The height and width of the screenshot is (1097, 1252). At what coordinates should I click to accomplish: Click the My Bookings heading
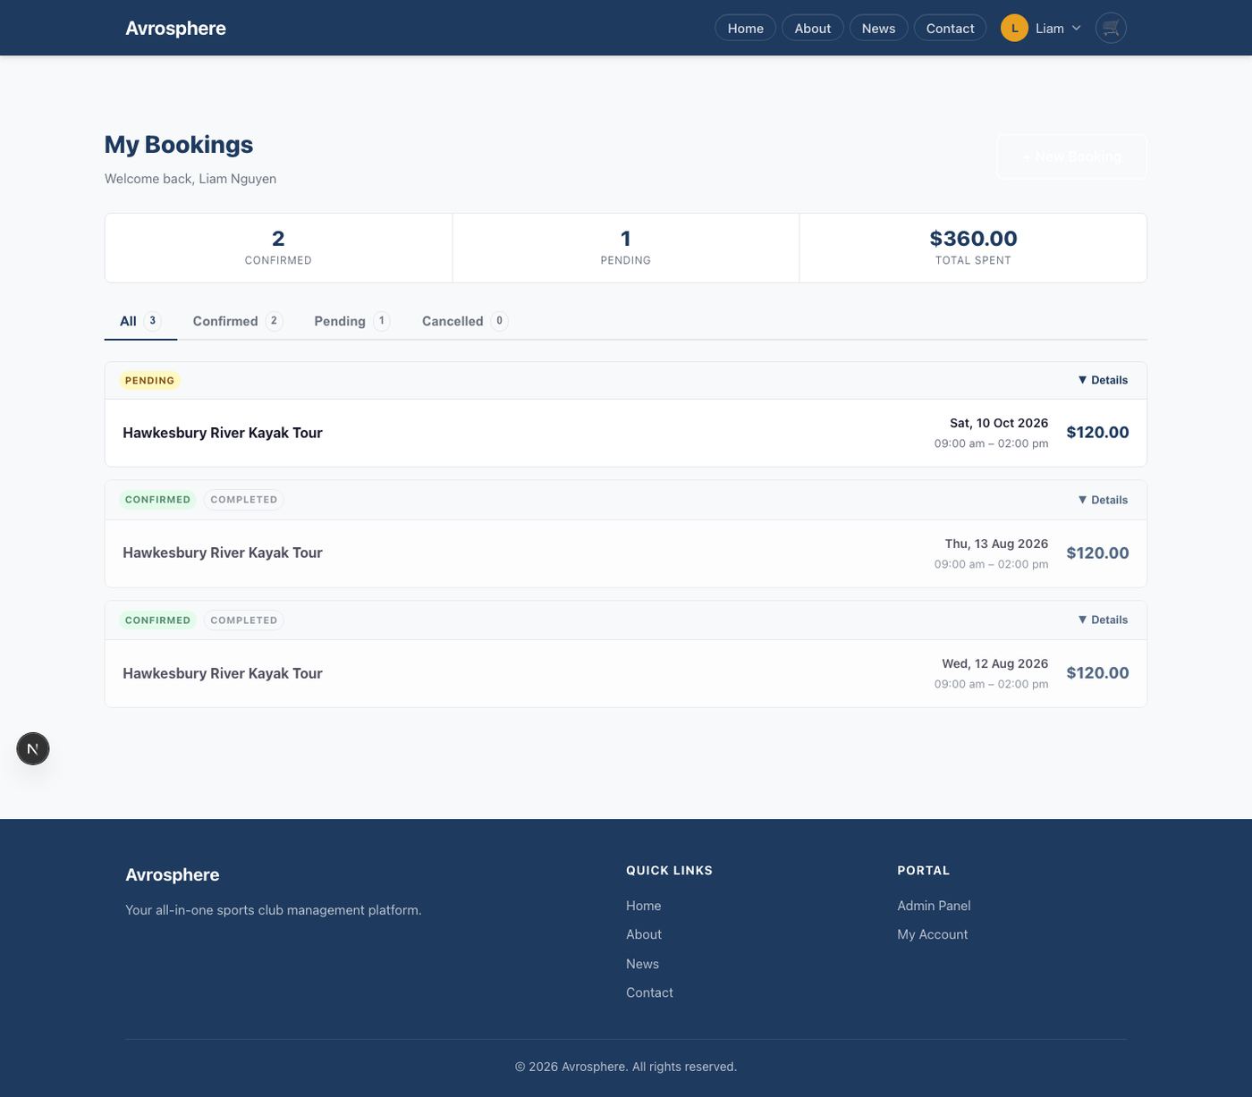[179, 145]
